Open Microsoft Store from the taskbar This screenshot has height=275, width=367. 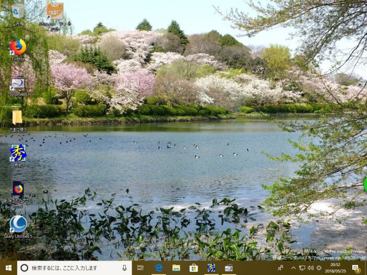pos(193,268)
